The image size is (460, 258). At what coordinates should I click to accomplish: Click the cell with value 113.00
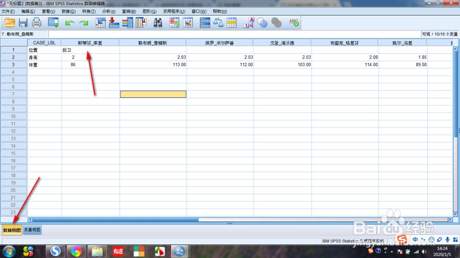153,65
